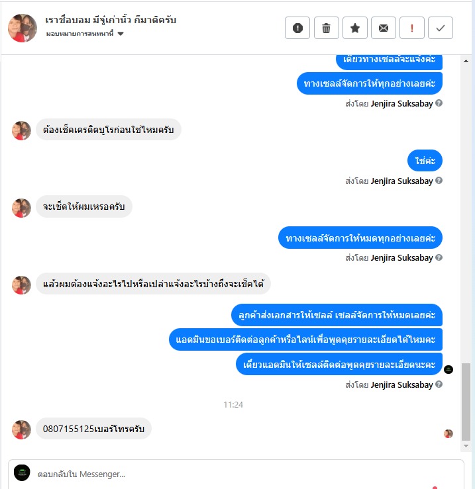Click customer avatar beside credit bureau question

coord(22,130)
